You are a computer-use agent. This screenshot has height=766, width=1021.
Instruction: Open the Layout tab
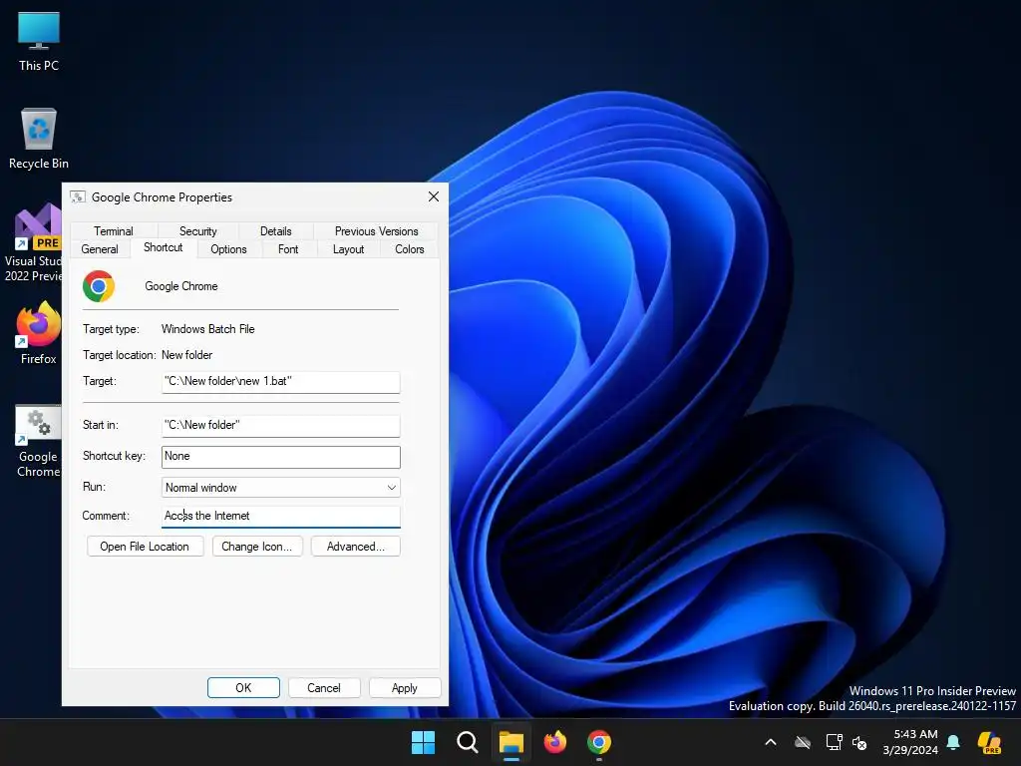coord(348,249)
